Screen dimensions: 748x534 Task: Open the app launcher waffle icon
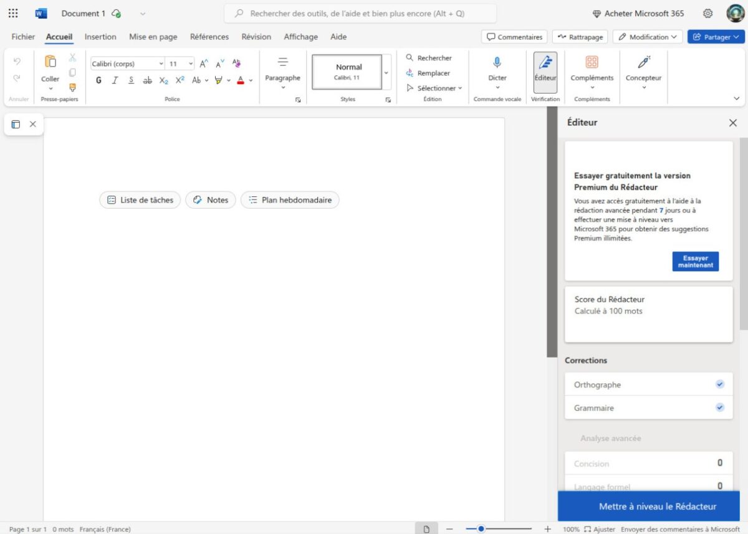[x=13, y=13]
